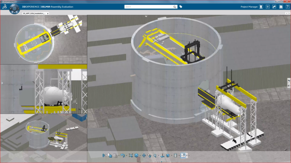
Task: Open the Home icon in top bar
Action: pyautogui.click(x=281, y=7)
